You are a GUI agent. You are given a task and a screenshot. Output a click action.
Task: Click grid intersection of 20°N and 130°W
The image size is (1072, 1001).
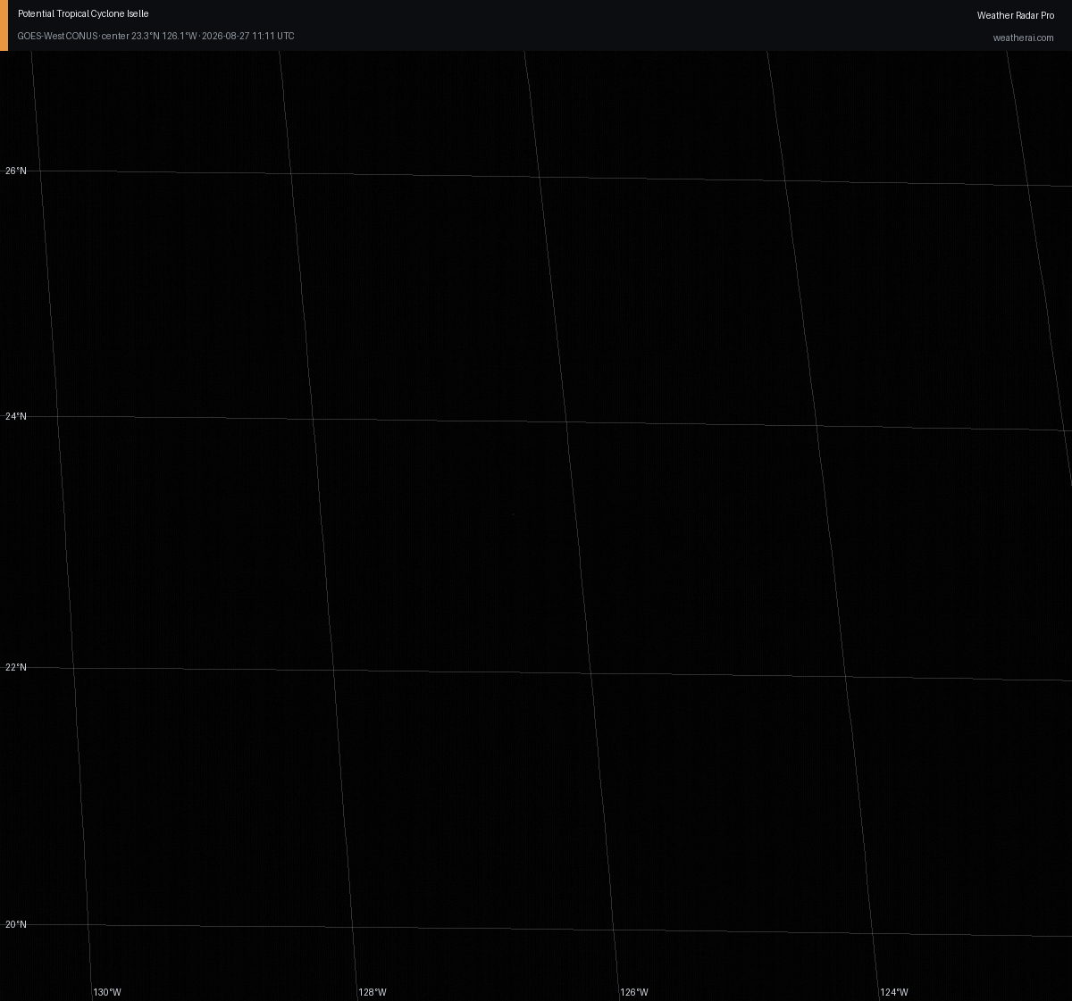click(x=88, y=925)
